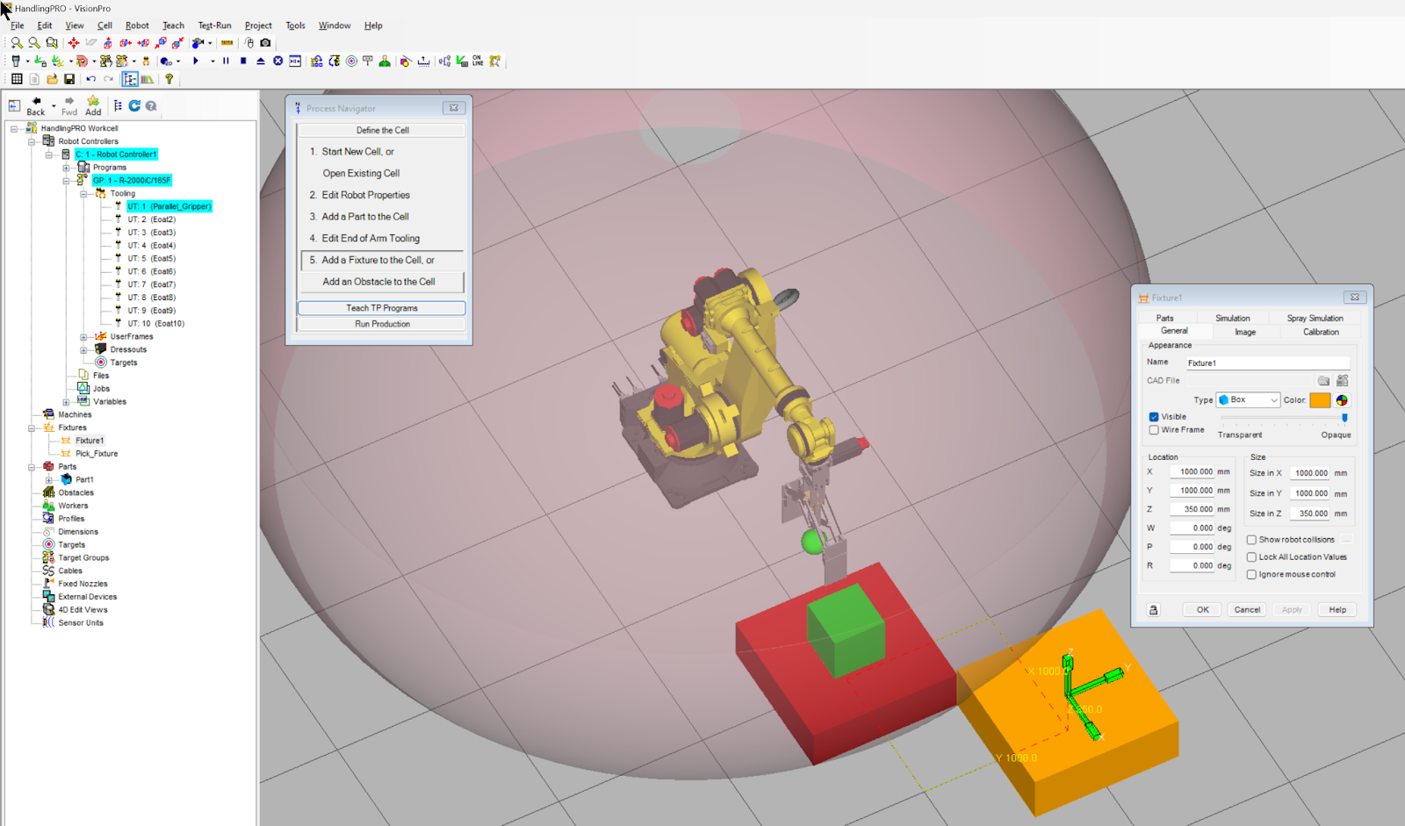The width and height of the screenshot is (1405, 826).
Task: Click the camera snapshot icon
Action: [x=265, y=42]
